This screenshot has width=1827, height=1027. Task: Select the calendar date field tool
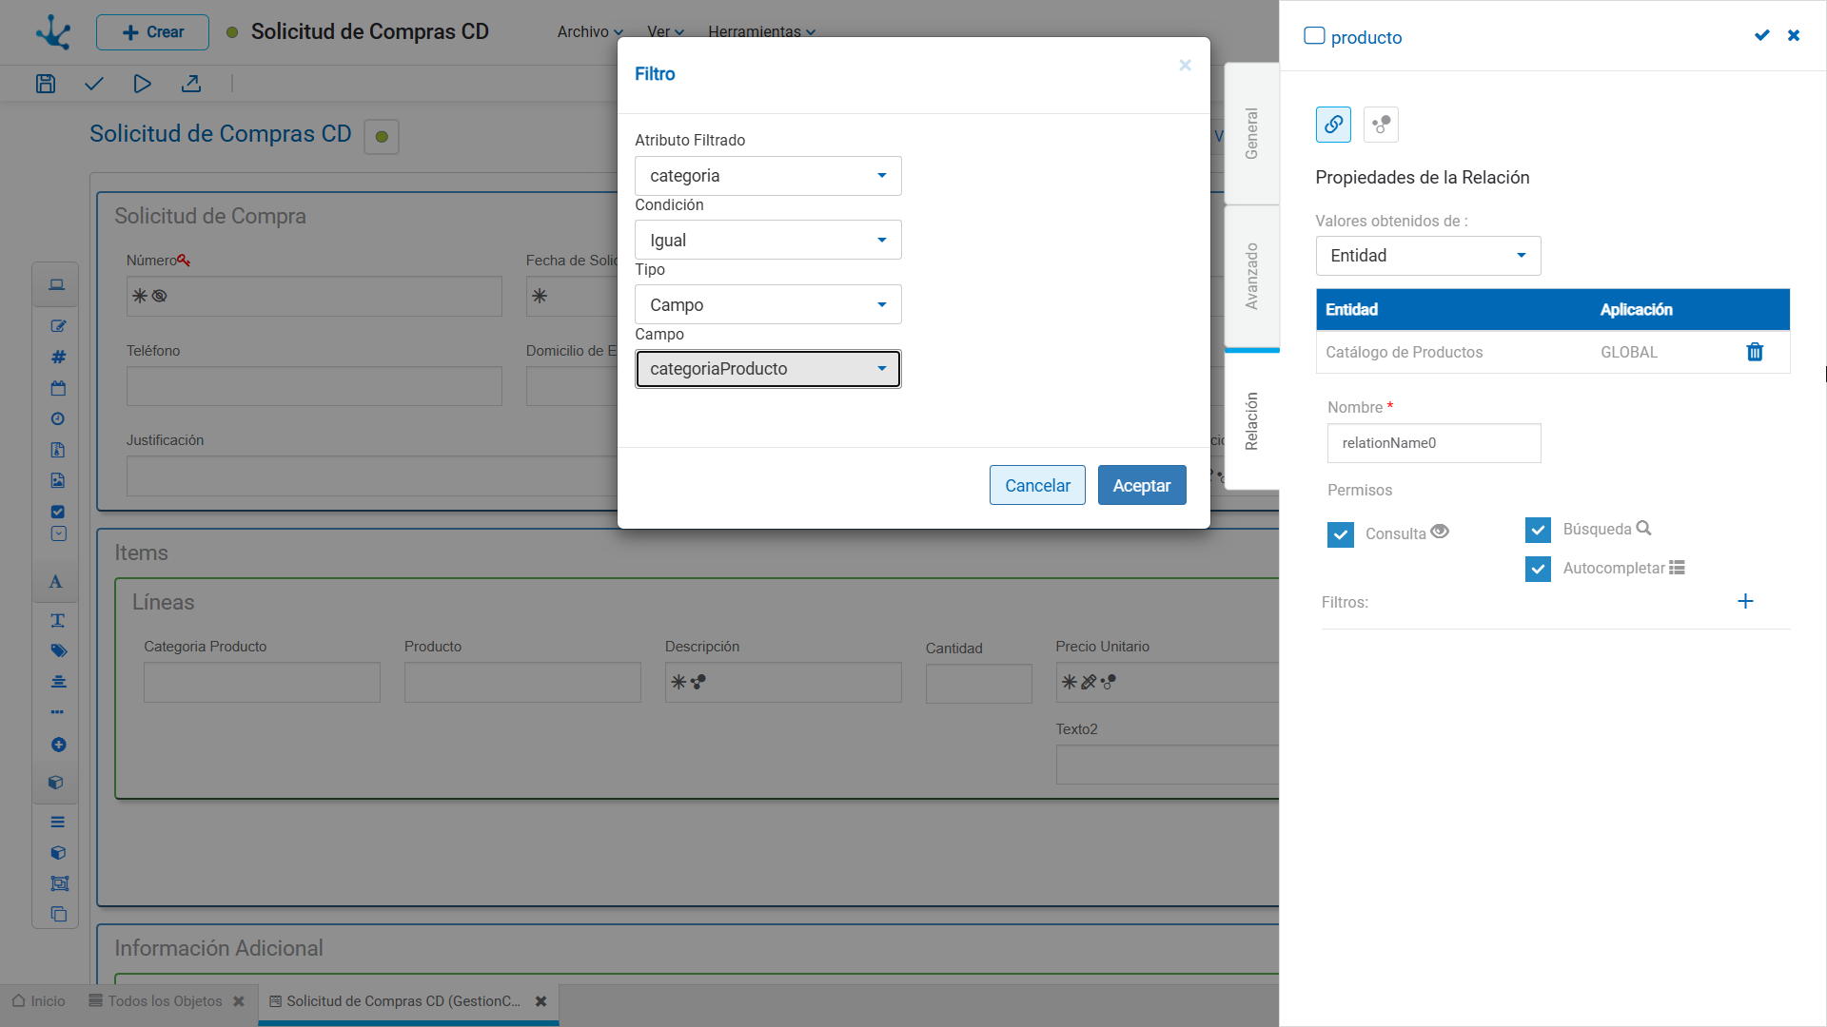coord(58,388)
